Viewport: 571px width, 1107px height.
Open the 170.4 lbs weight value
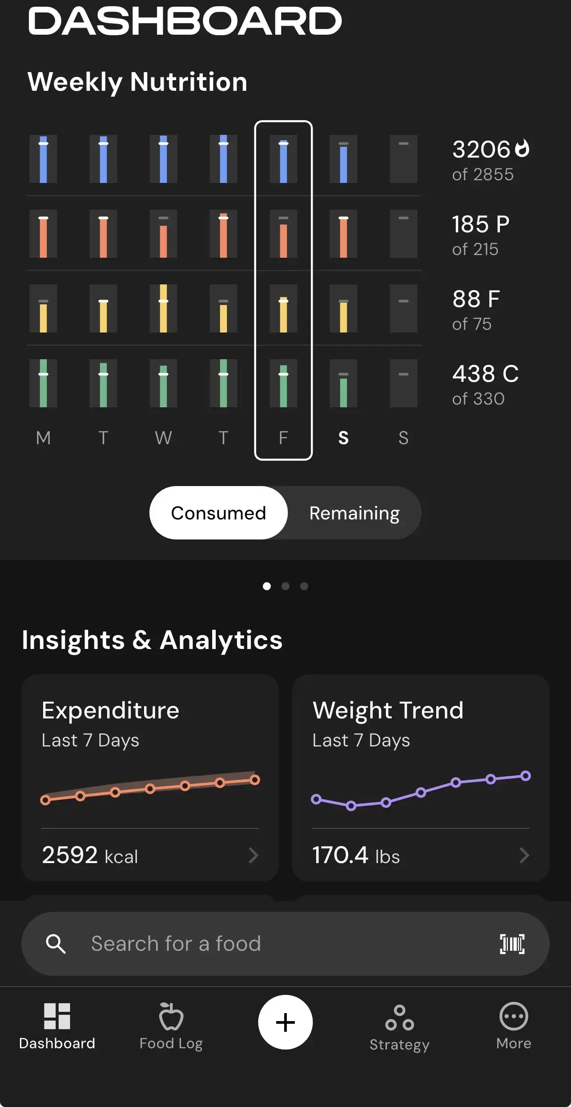pyautogui.click(x=356, y=855)
